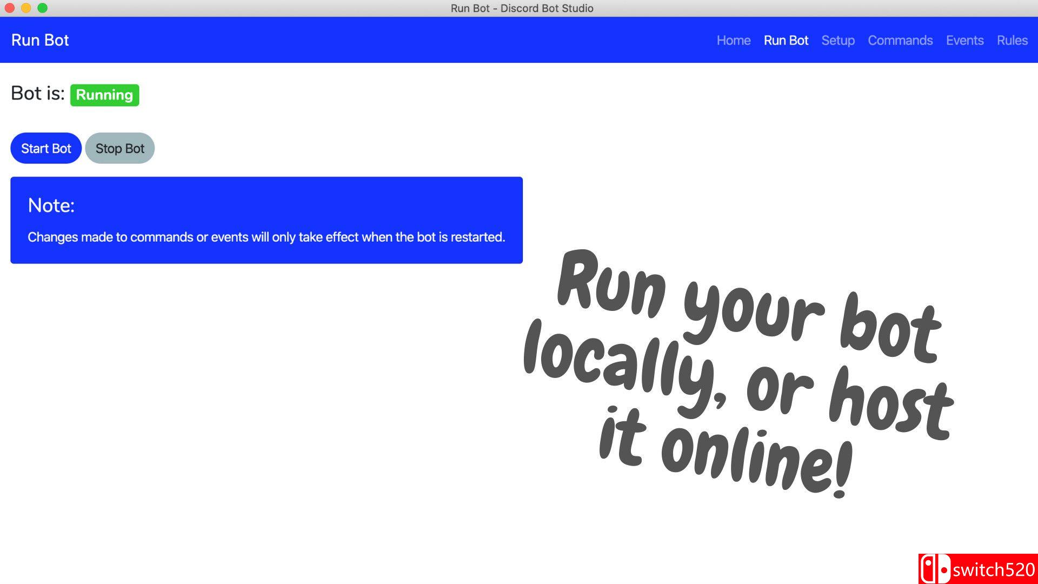Click the 'Bot is:' status label
The image size is (1038, 584).
point(37,94)
